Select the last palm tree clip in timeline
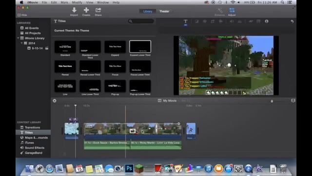Image resolution: width=312 pixels, height=176 pixels. coord(191,129)
